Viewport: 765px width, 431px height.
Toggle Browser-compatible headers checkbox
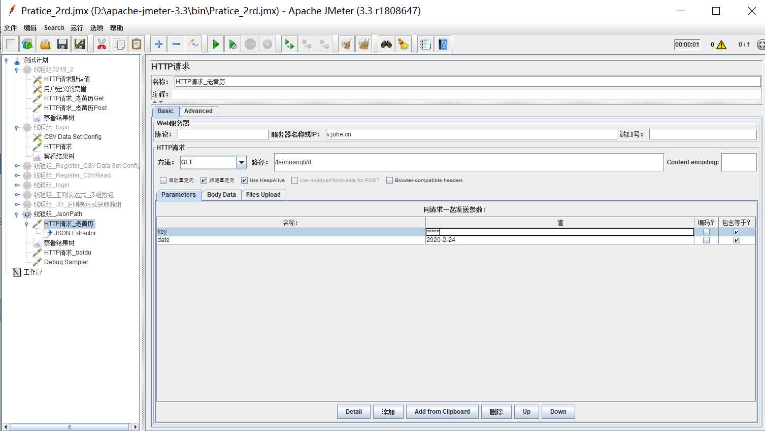389,180
